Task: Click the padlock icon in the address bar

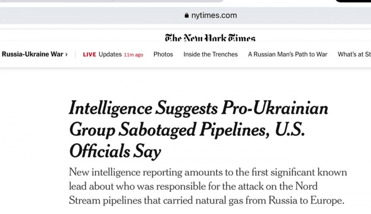Action: click(x=186, y=15)
